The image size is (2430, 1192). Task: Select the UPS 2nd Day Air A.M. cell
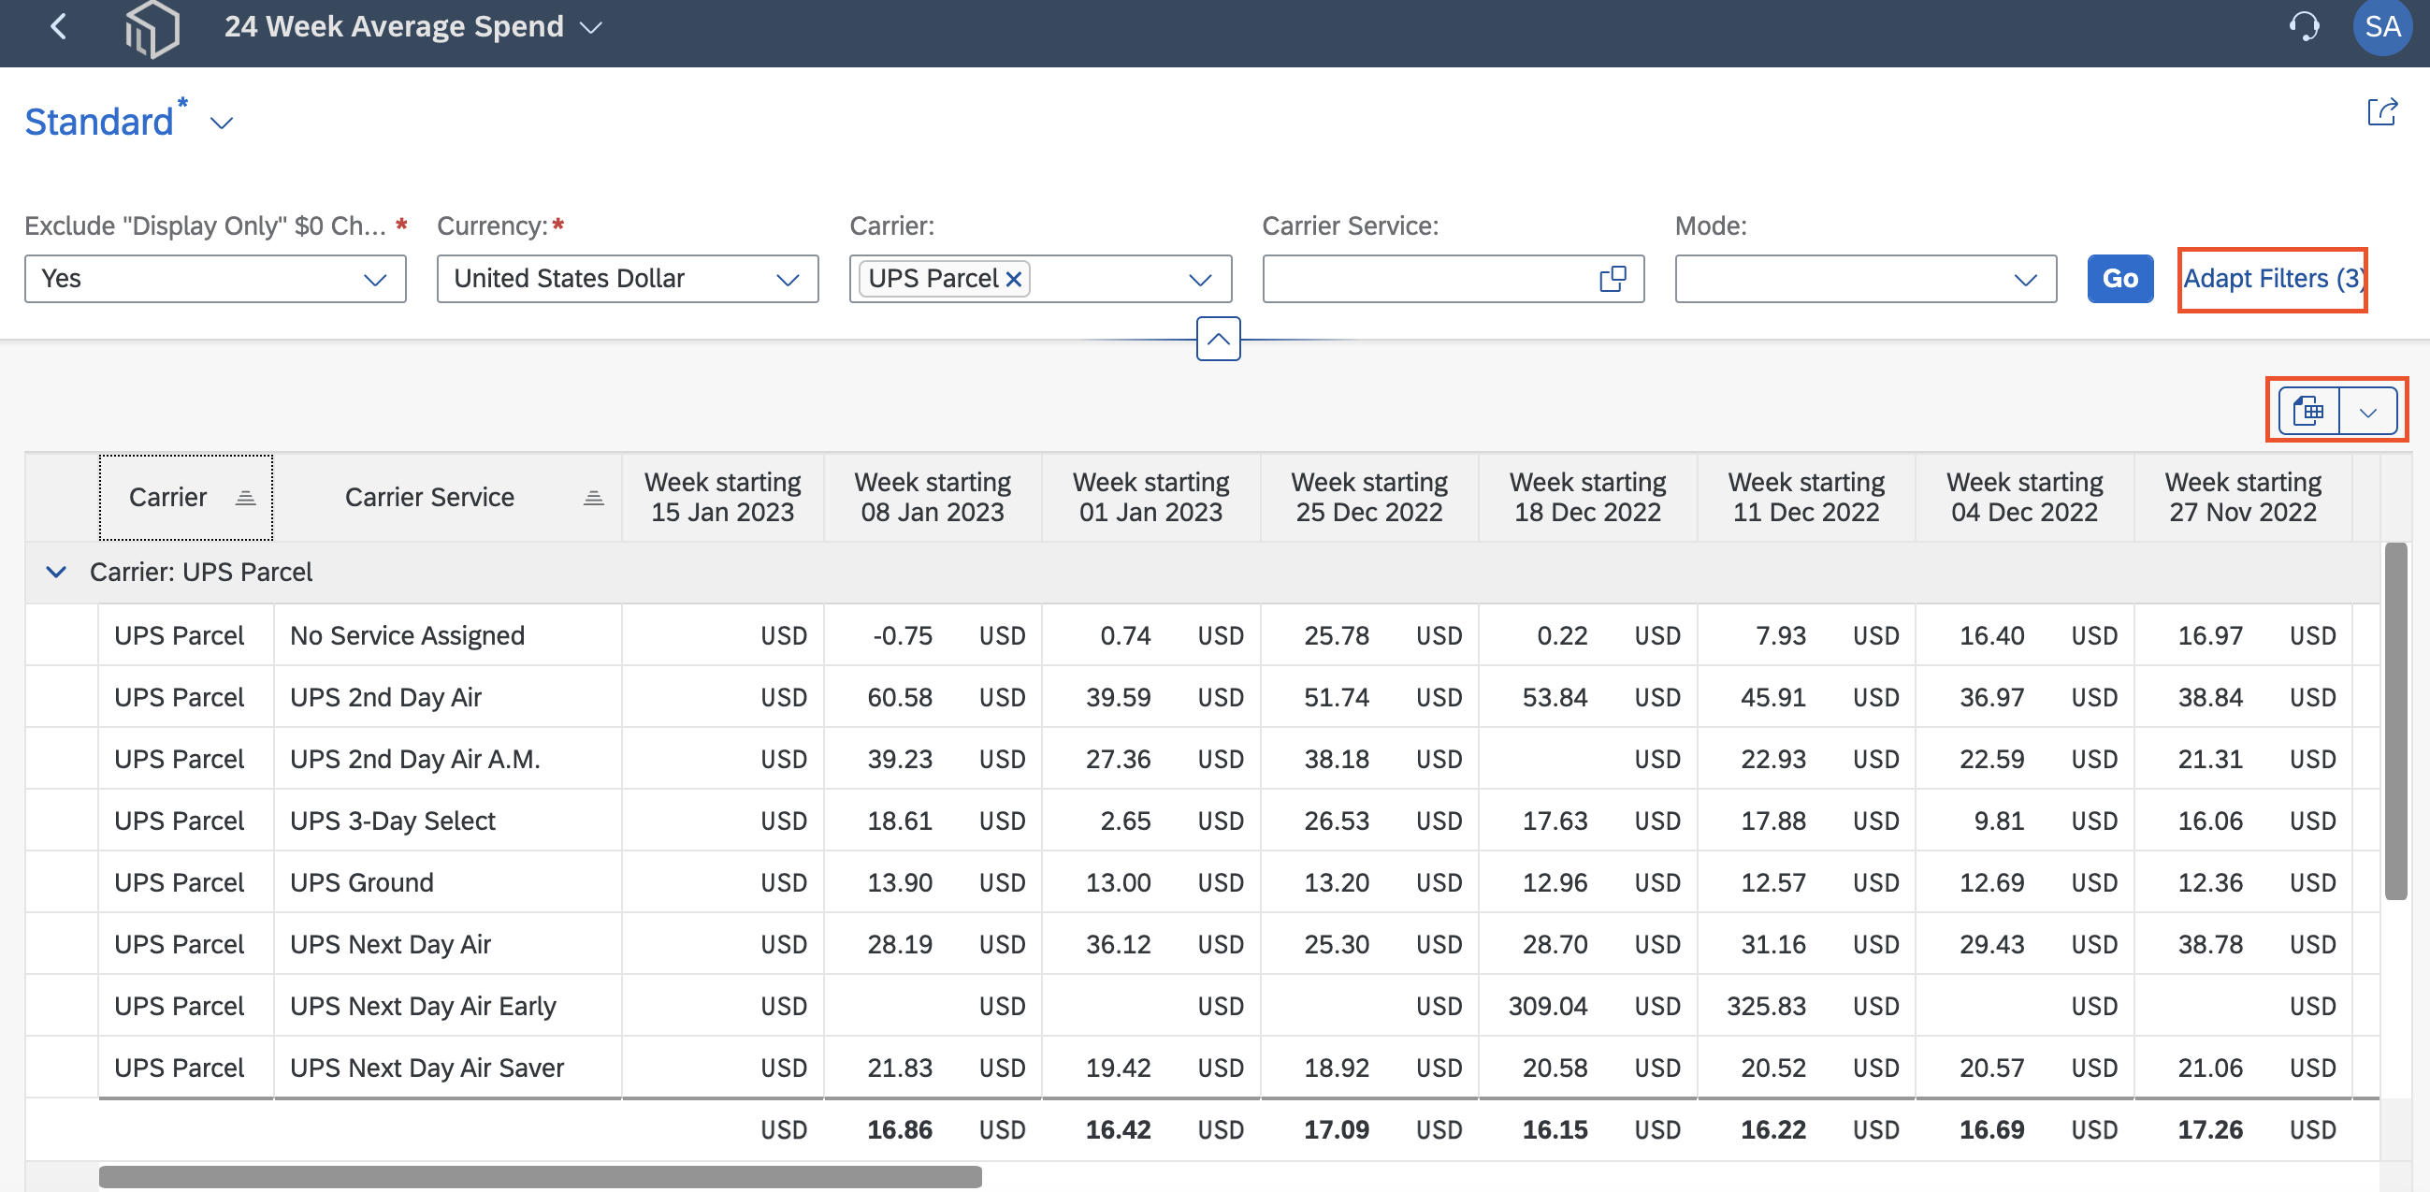coord(447,759)
